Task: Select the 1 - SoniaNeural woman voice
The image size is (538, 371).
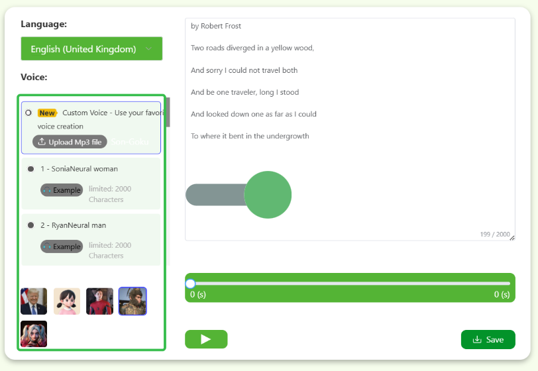Action: coord(31,169)
